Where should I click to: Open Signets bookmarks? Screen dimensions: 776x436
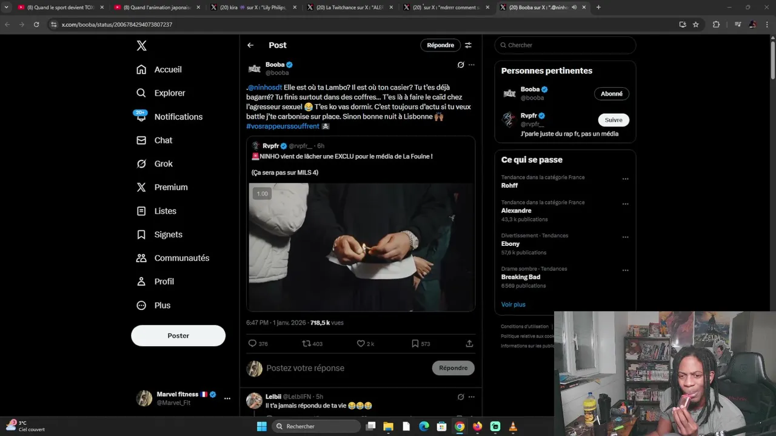(x=159, y=235)
